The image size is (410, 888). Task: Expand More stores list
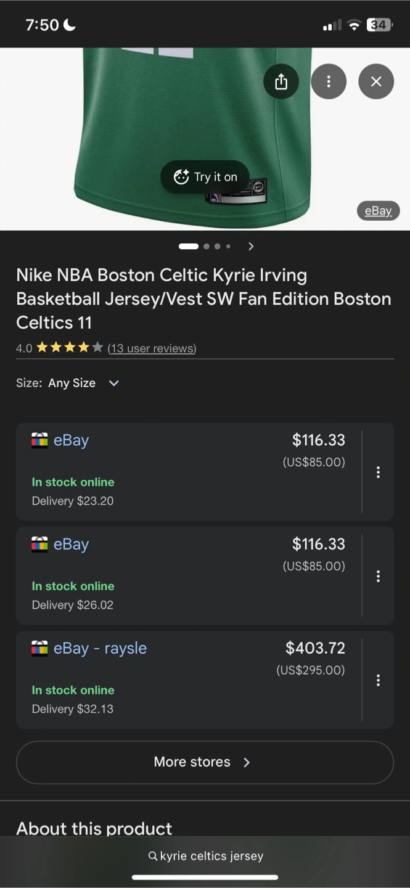point(205,762)
